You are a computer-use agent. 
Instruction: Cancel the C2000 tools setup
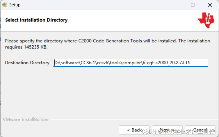[x=200, y=130]
